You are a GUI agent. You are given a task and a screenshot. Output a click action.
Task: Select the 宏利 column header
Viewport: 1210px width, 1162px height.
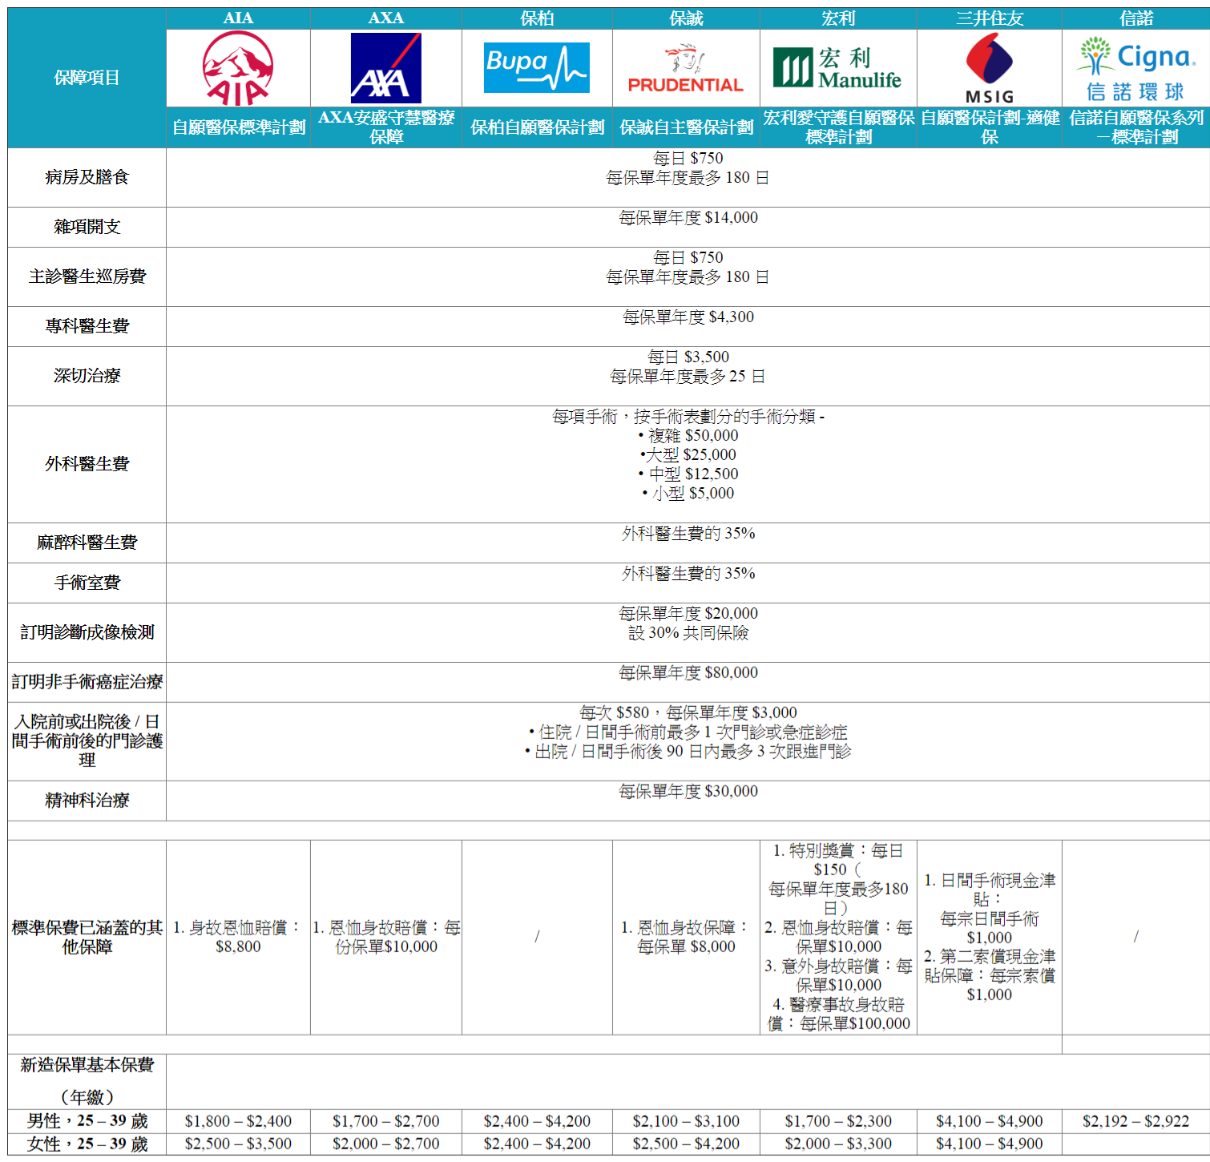(838, 18)
